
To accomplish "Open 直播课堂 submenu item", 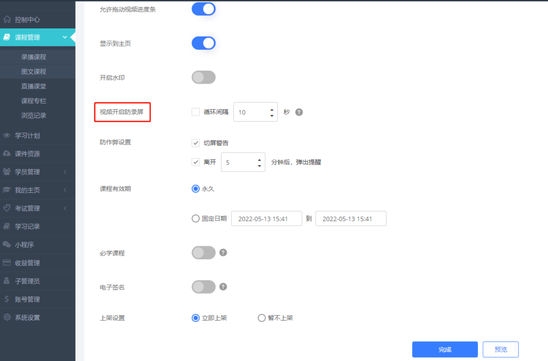I will 34,86.
